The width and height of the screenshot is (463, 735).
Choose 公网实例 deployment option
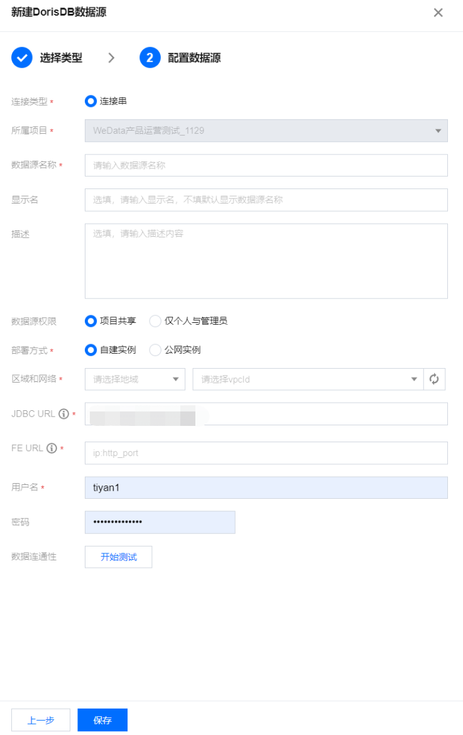tap(155, 350)
